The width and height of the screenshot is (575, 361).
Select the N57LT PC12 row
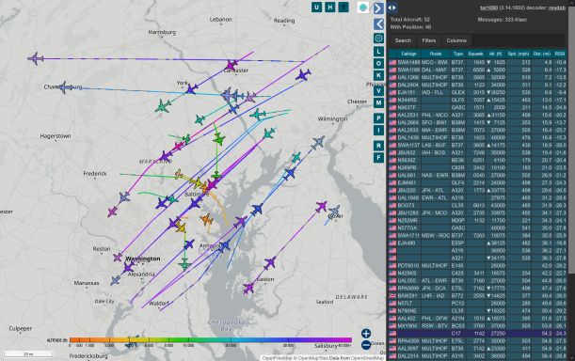pyautogui.click(x=477, y=303)
